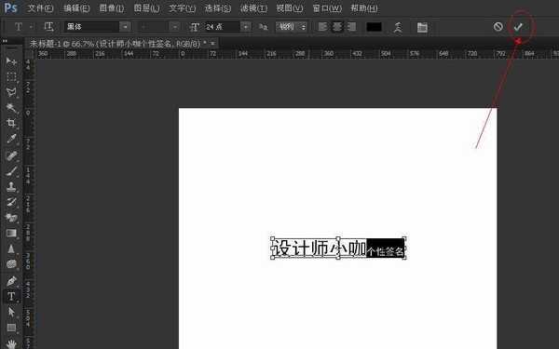
Task: Open the 滤镜 Filter menu
Action: pos(253,7)
